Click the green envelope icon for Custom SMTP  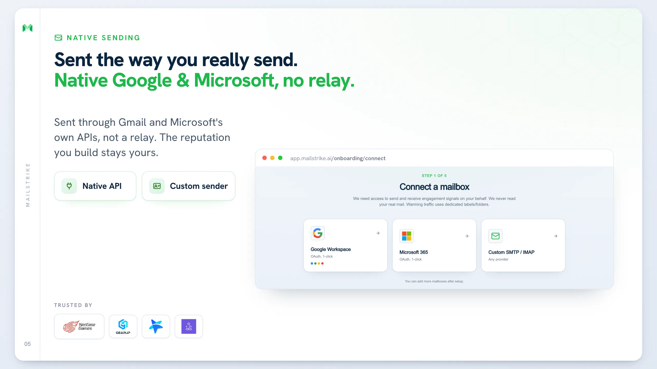click(x=495, y=236)
